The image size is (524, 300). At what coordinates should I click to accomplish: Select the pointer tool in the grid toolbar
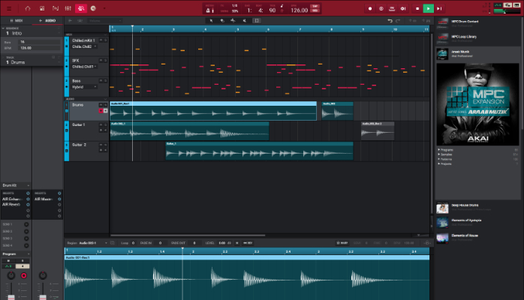click(x=211, y=21)
